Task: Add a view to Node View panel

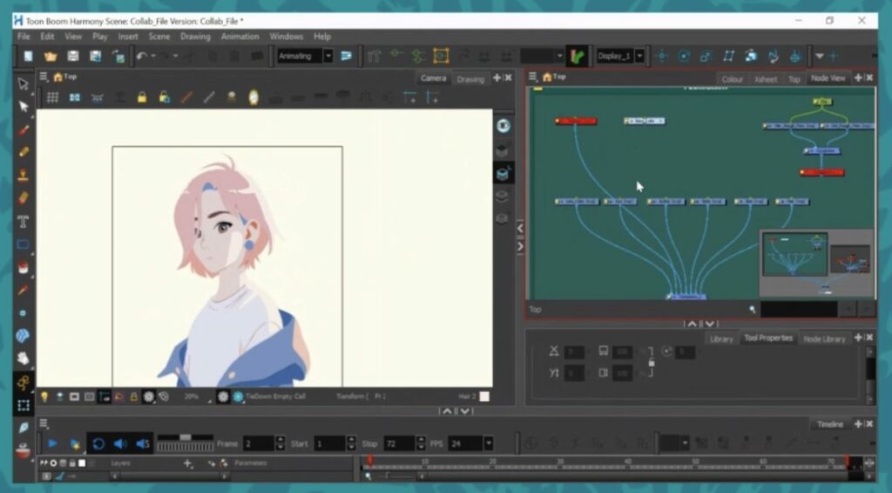Action: 858,77
